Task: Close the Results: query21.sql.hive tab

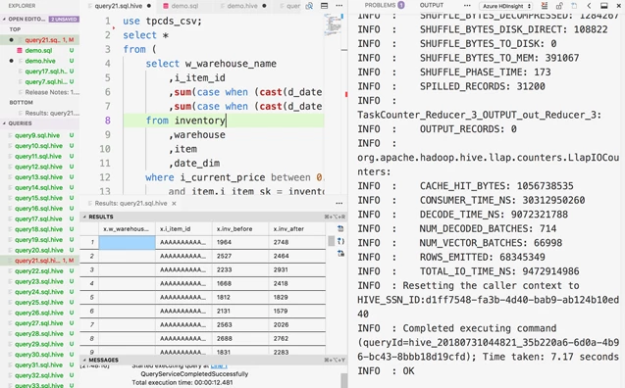Action: pyautogui.click(x=174, y=204)
